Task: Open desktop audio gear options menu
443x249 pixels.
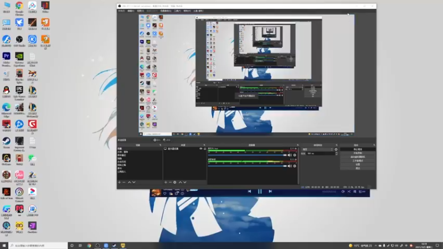Action: pos(295,166)
